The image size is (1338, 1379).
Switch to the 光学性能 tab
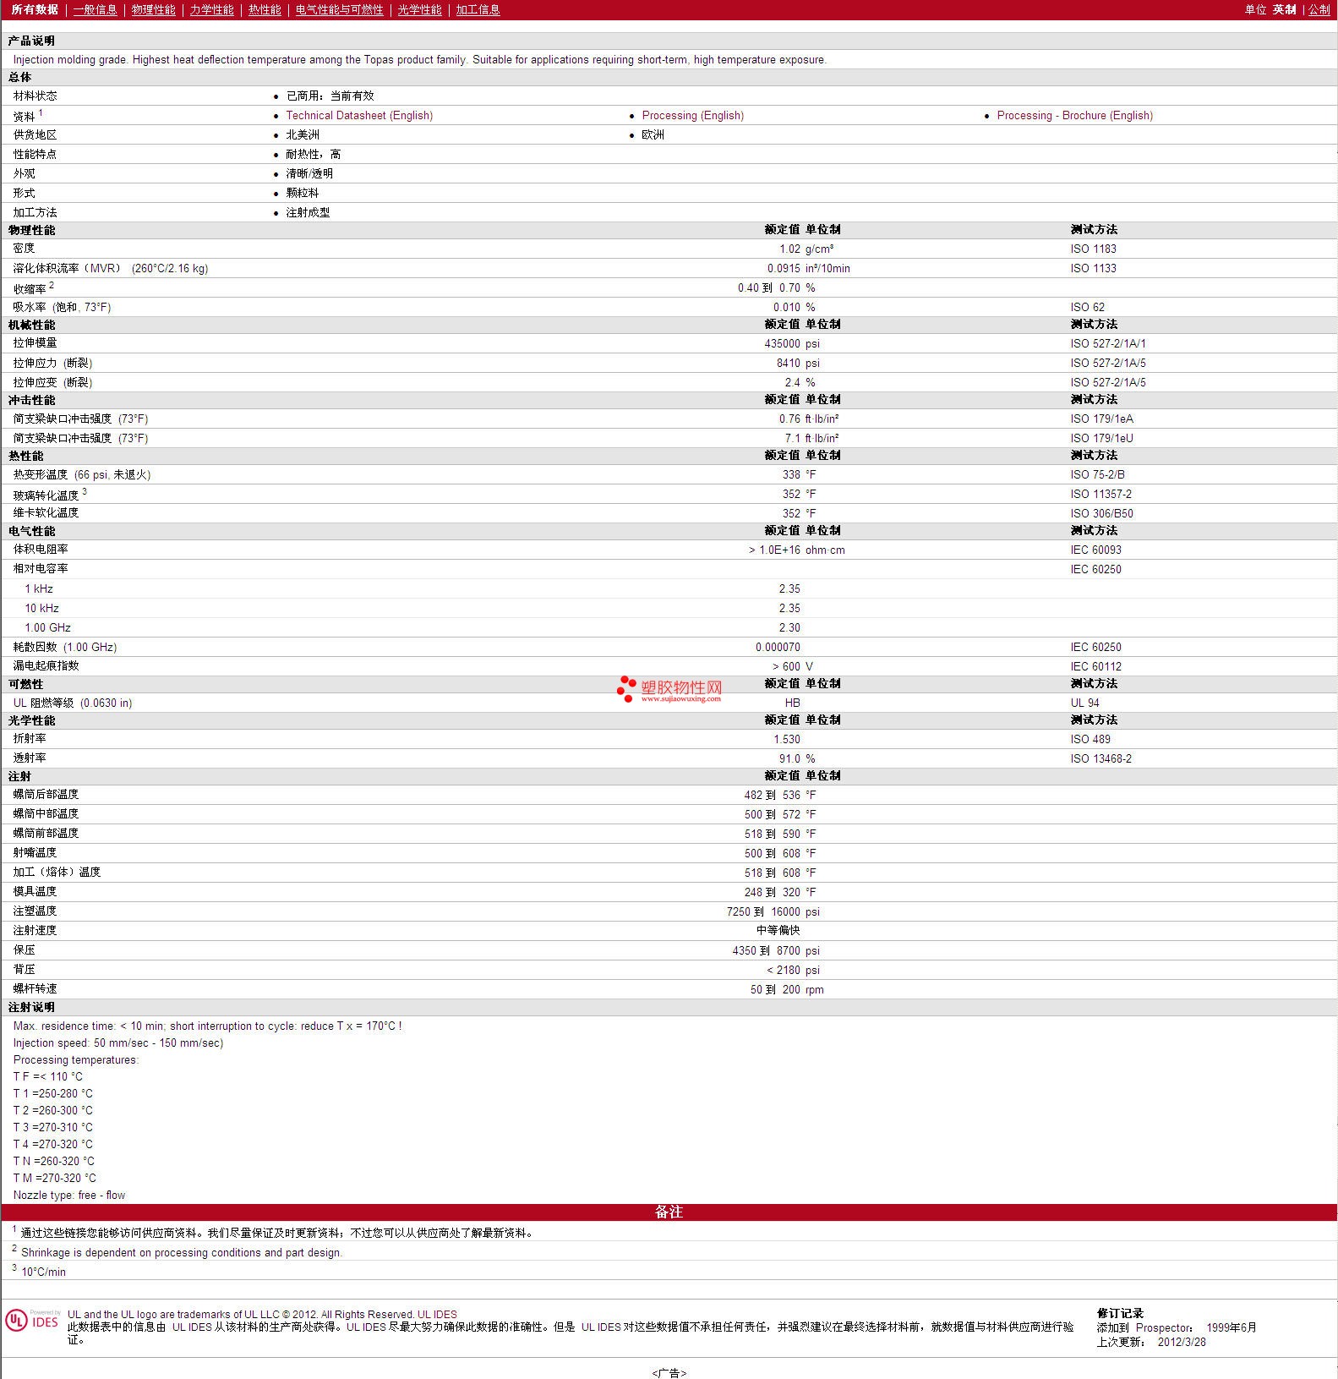(x=419, y=9)
